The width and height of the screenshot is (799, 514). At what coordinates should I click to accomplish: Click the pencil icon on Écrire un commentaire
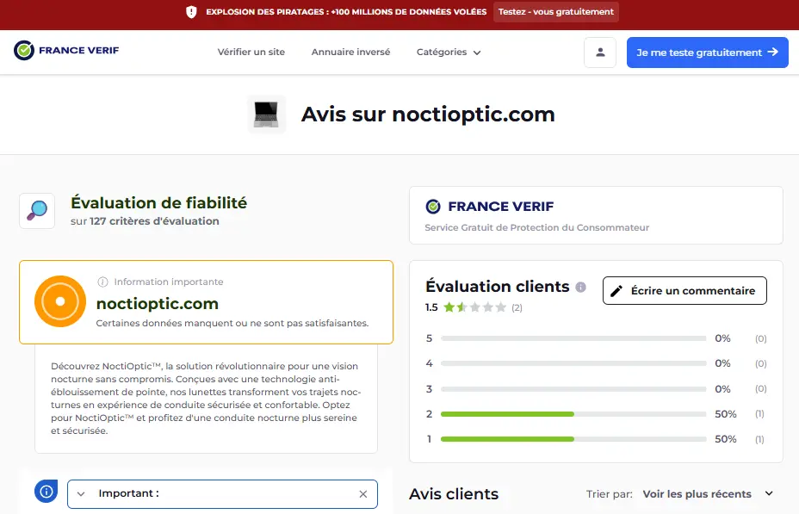point(617,290)
